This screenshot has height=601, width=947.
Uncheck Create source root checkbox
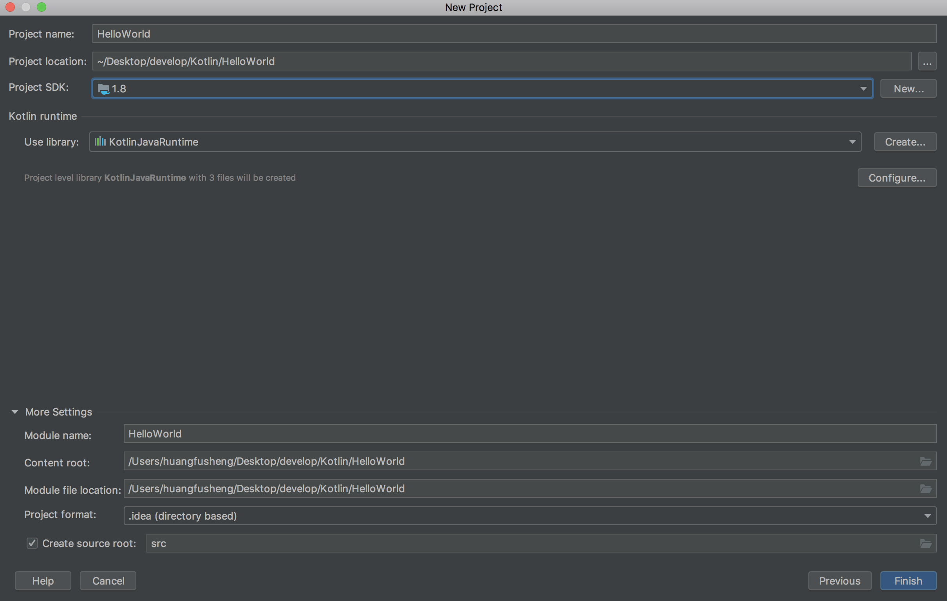click(x=32, y=543)
